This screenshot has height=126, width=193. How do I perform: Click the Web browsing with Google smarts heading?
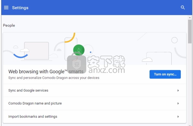point(46,72)
